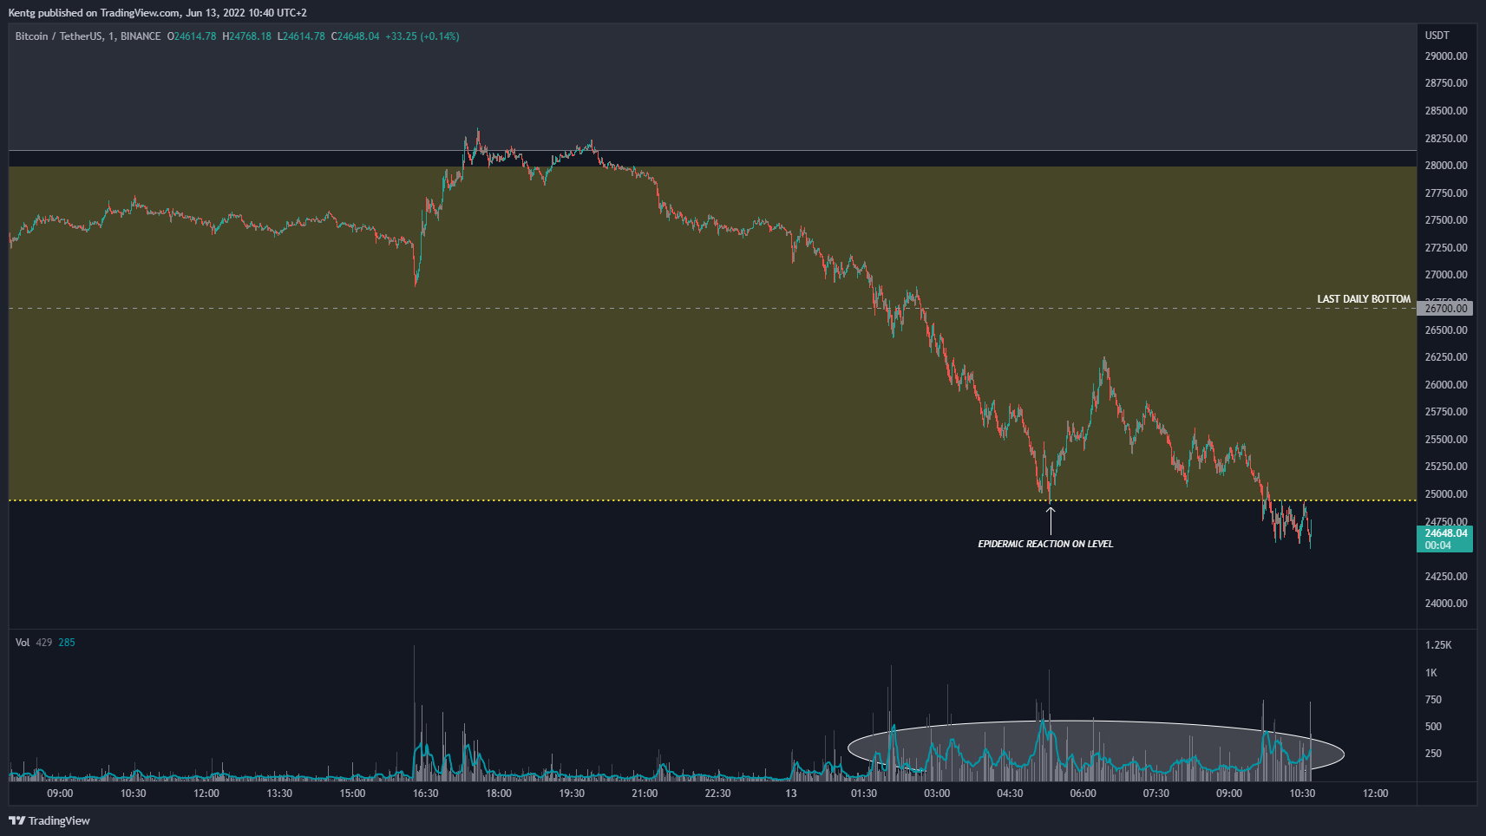Click price axis label 27000.00

[1446, 275]
